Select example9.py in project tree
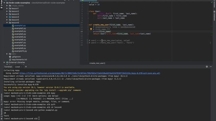The height and width of the screenshot is (121, 216). 20,48
